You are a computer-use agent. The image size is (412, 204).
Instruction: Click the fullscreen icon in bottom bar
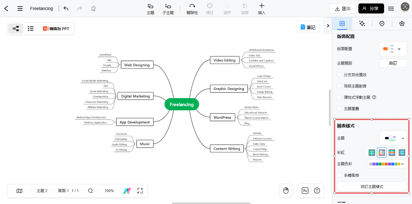point(140,191)
